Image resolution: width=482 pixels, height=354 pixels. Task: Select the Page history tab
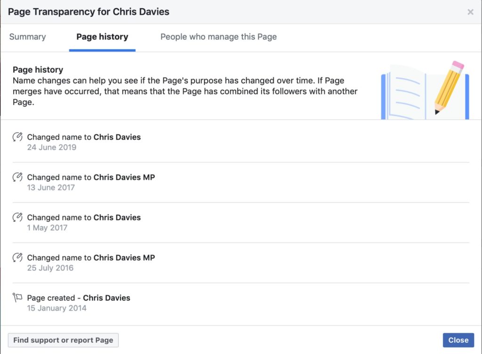coord(102,37)
